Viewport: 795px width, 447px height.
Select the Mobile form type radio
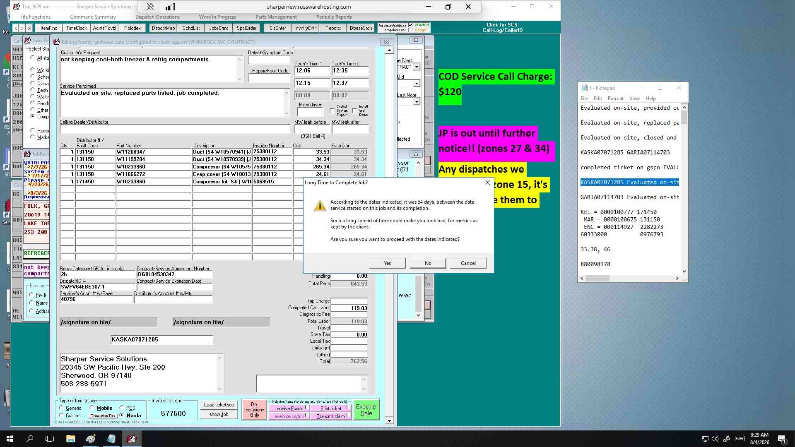pos(92,408)
